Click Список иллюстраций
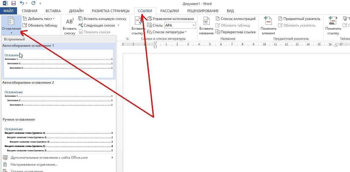350x172 pixels. 236,19
